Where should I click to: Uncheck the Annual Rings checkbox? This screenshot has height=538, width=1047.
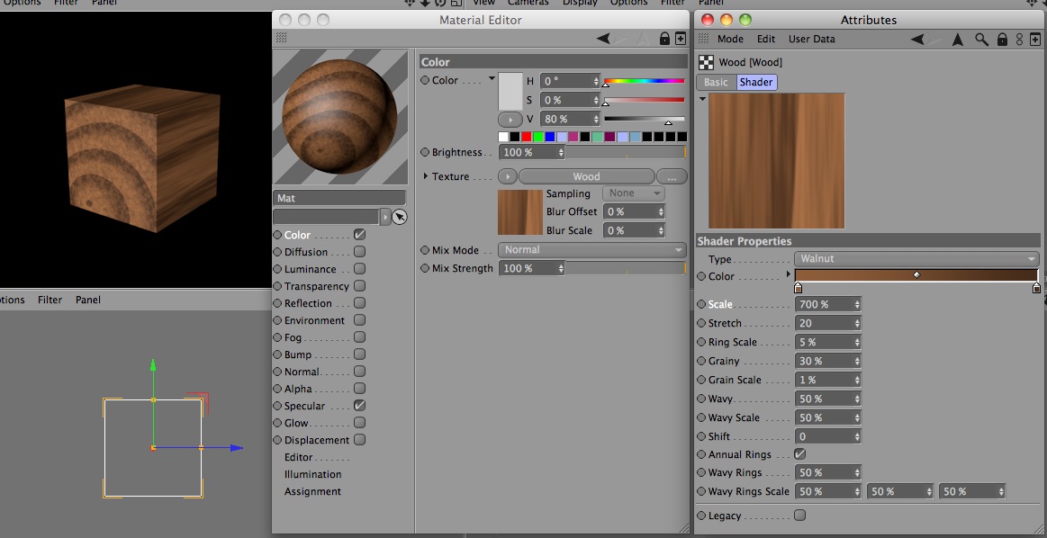tap(799, 454)
